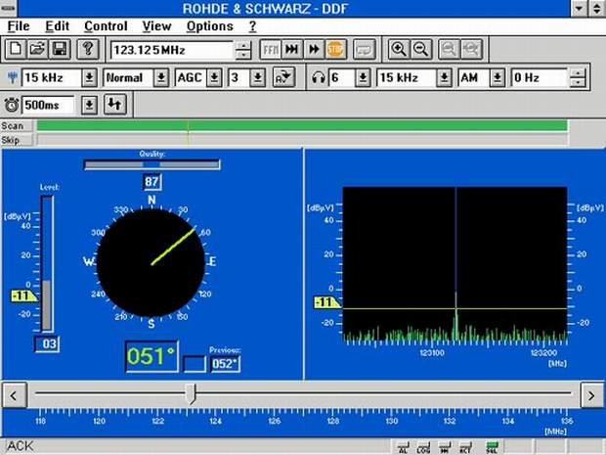The height and width of the screenshot is (455, 606).
Task: Open the Options menu
Action: 209,26
